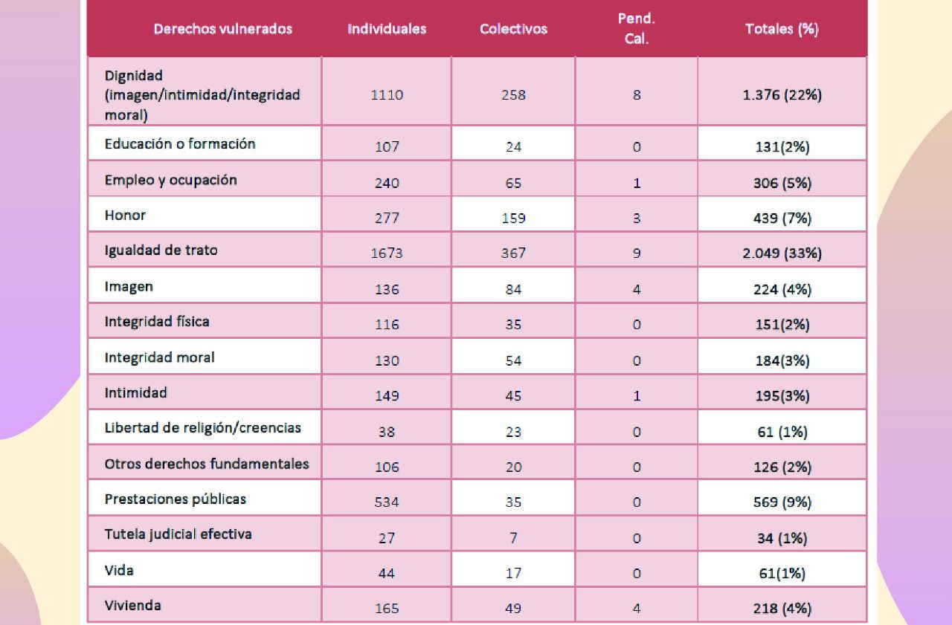Click the 'Individuales' column header
Screen dimensions: 952x625
click(x=387, y=29)
